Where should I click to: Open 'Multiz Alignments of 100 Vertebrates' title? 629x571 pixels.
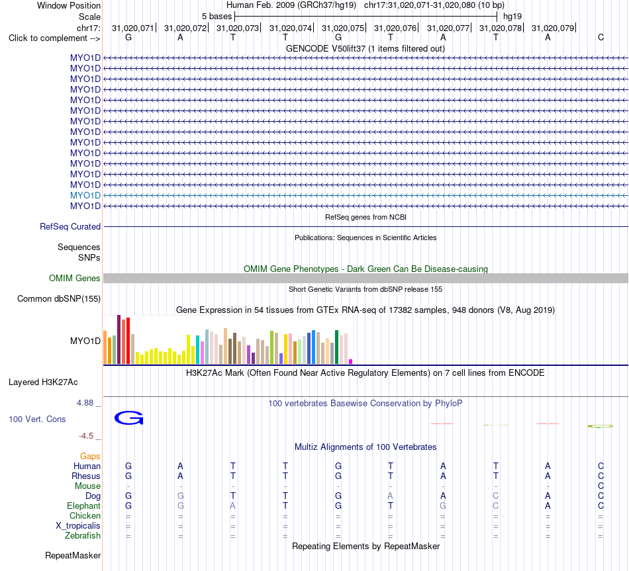tap(365, 447)
